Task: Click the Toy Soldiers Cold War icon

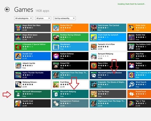Action: tap(131, 47)
